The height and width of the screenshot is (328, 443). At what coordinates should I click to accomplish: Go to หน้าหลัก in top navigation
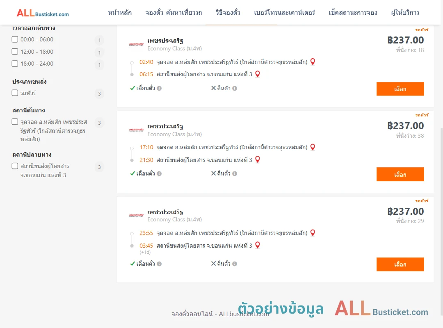120,13
